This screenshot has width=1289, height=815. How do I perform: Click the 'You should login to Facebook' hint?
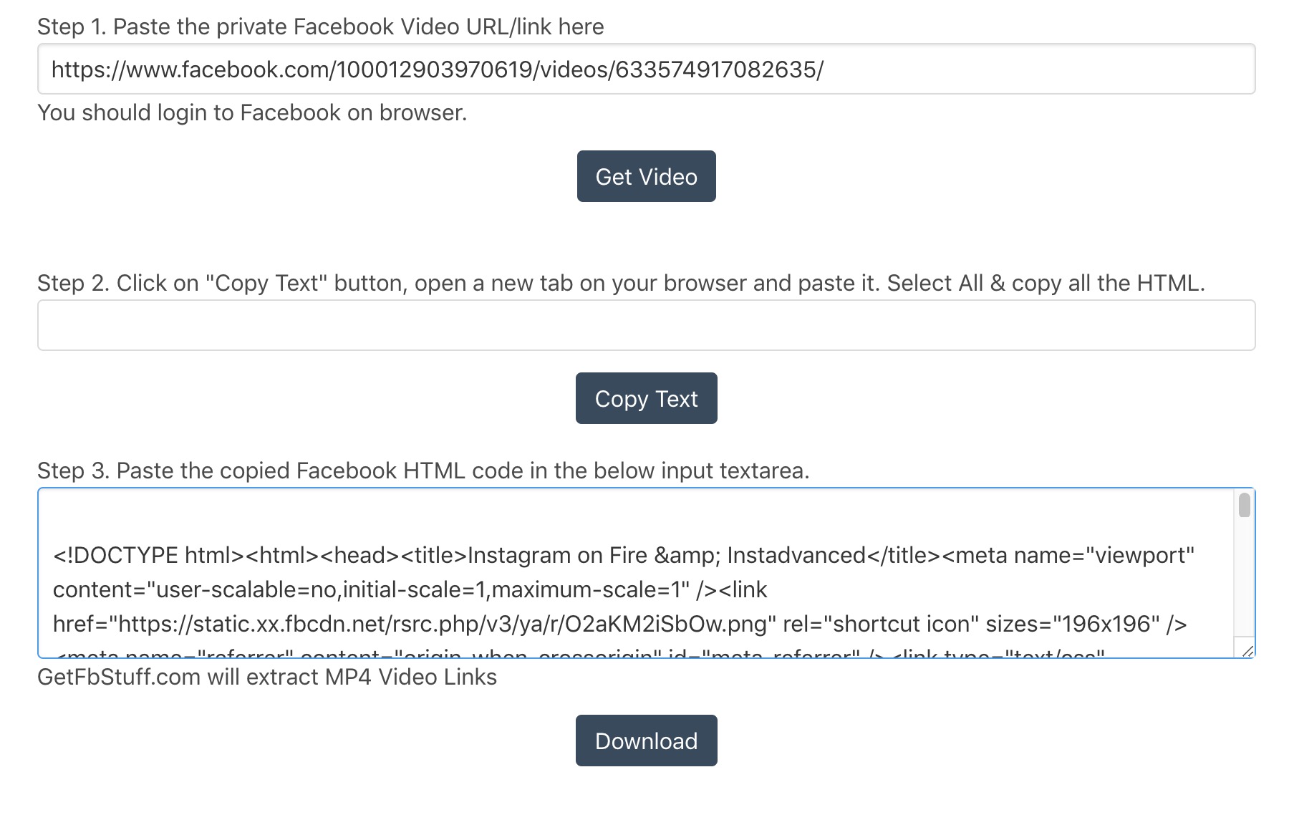click(251, 113)
